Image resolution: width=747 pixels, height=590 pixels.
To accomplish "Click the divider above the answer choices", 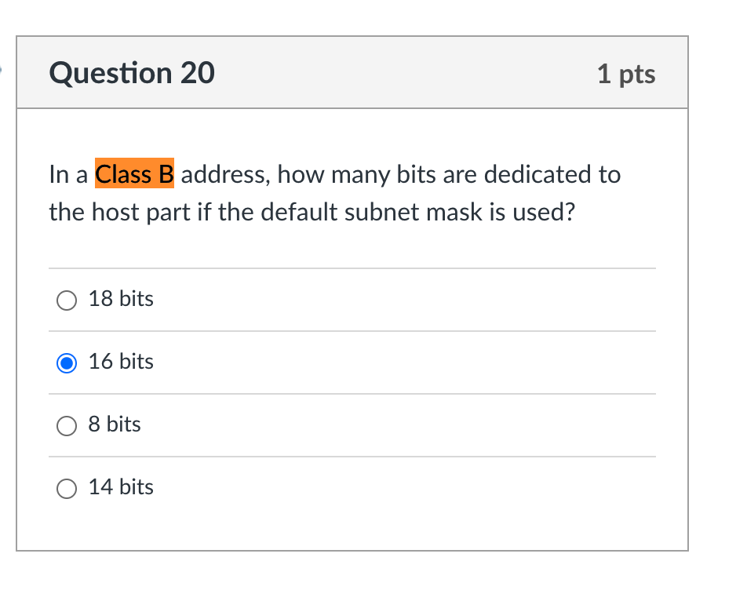I will [353, 268].
